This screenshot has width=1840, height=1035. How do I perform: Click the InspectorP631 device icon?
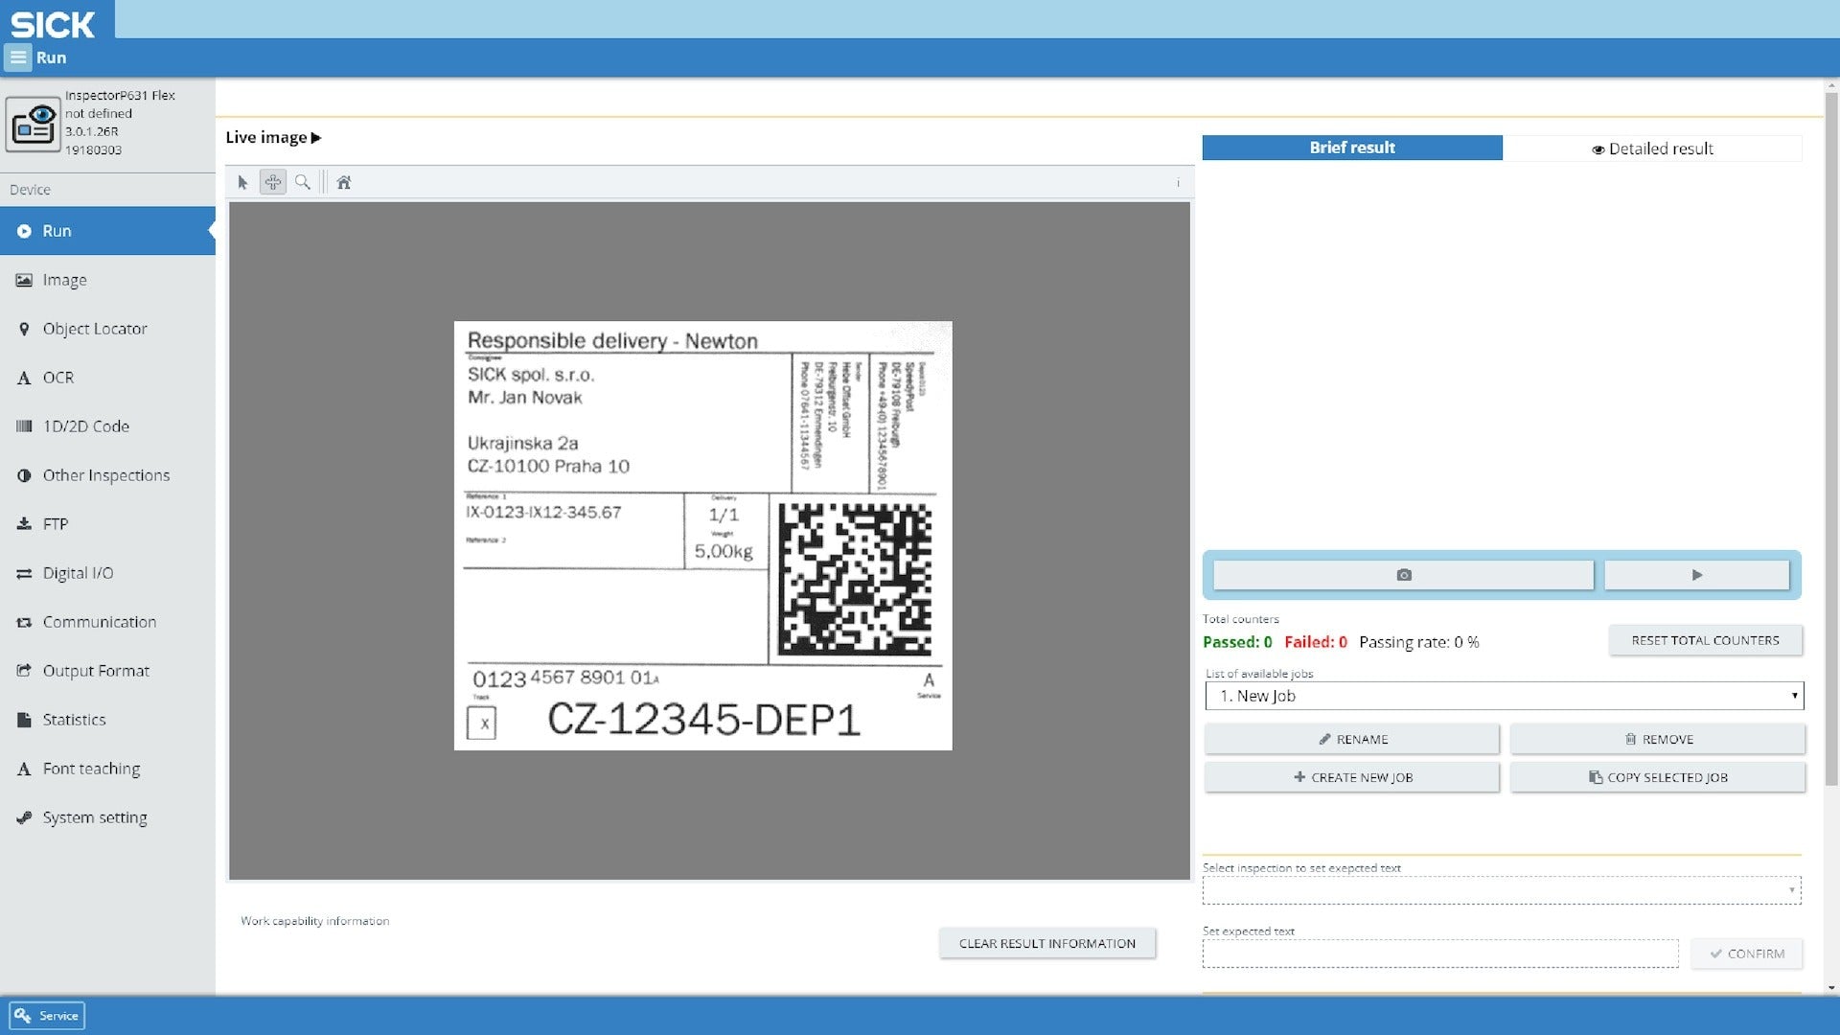[x=33, y=124]
